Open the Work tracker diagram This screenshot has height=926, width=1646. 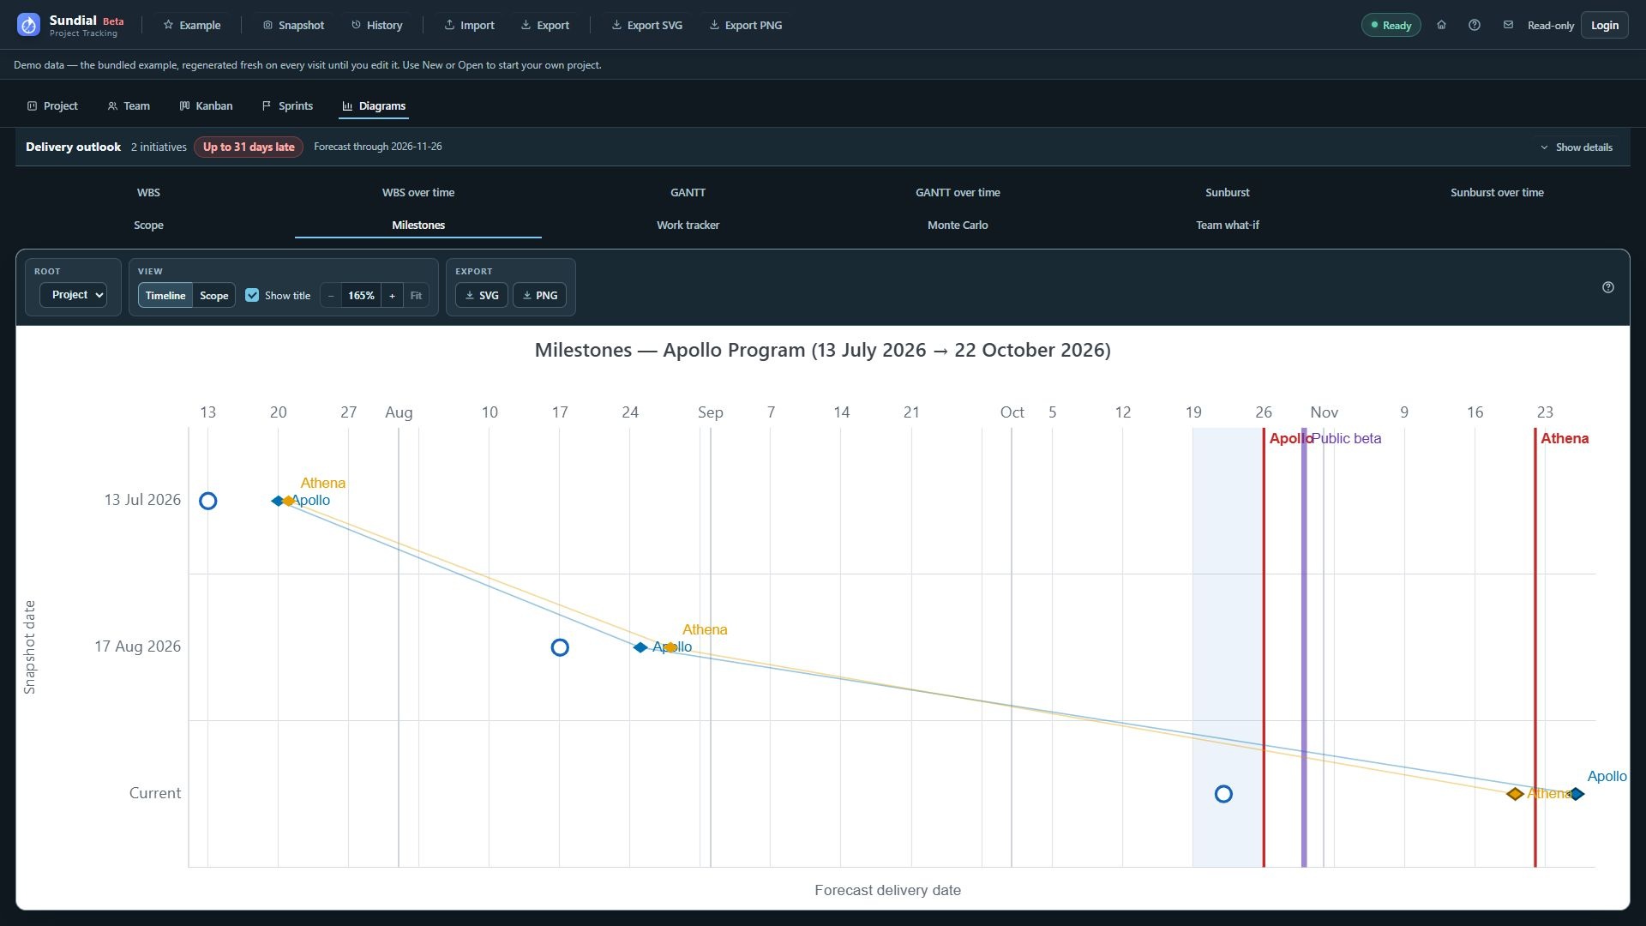(688, 225)
